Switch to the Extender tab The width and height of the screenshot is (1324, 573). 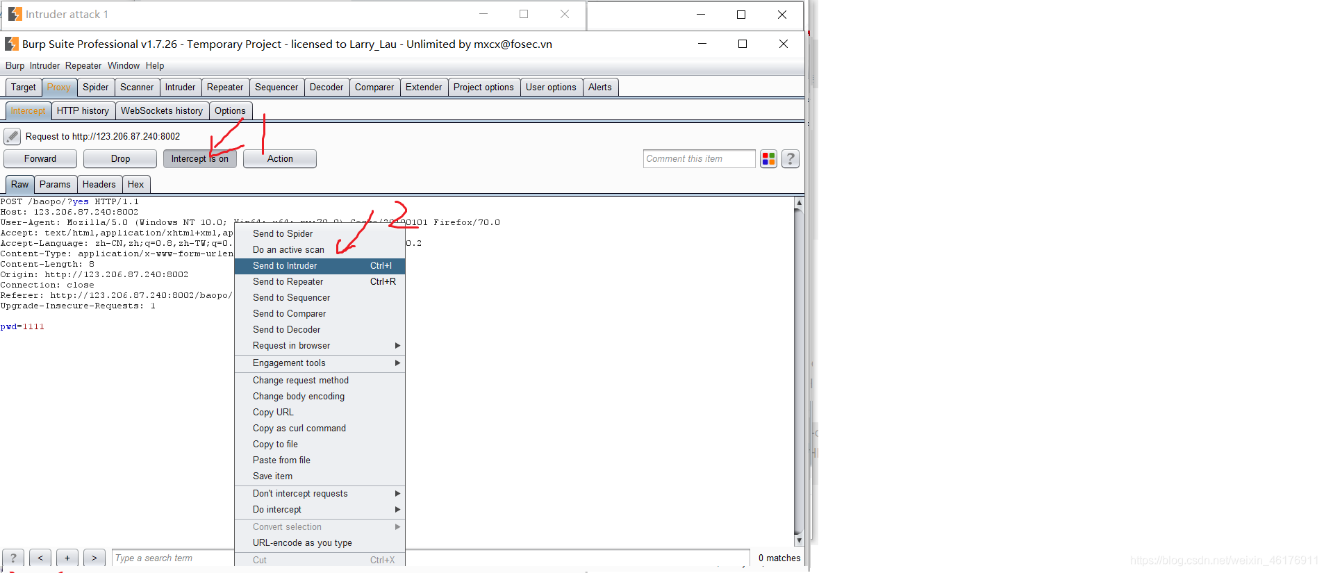[x=424, y=87]
